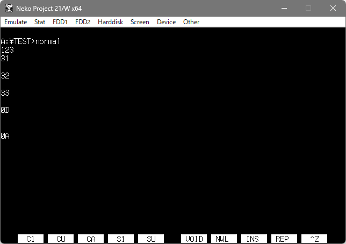This screenshot has height=244, width=346.
Task: Click the CA function key label
Action: 91,239
